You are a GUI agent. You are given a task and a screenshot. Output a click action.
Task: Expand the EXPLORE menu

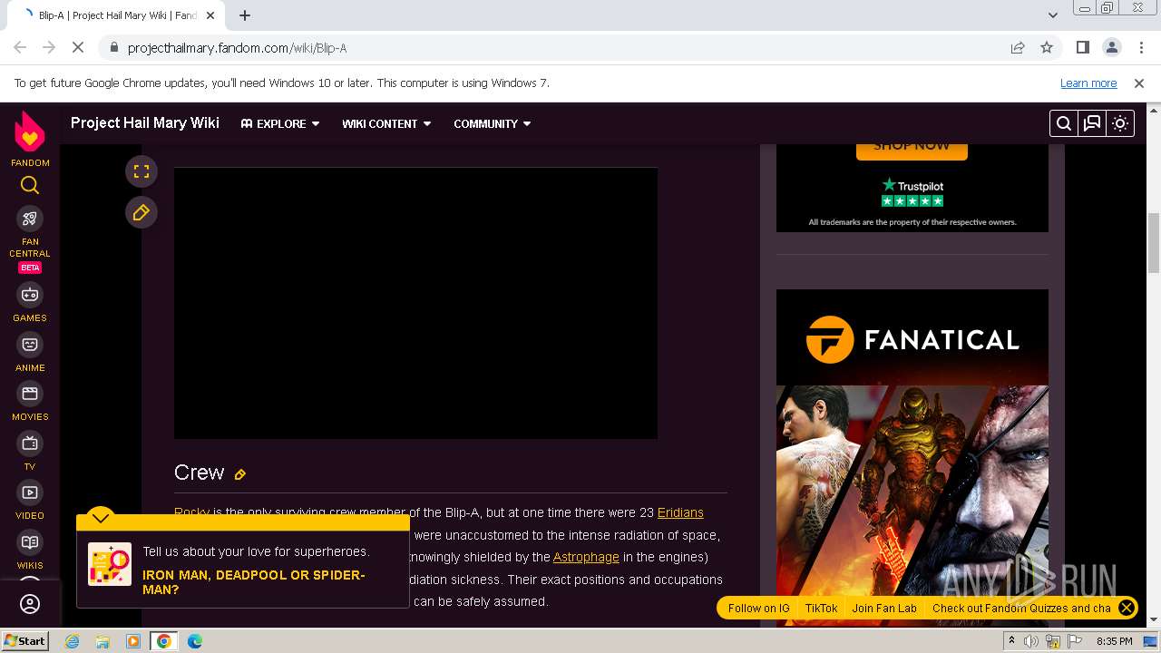click(280, 123)
